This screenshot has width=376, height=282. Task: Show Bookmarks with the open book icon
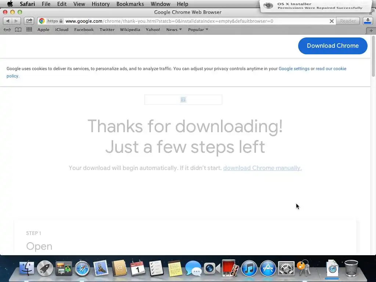18,30
